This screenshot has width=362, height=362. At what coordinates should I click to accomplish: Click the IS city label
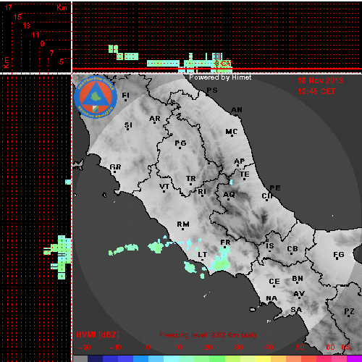[x=270, y=246]
